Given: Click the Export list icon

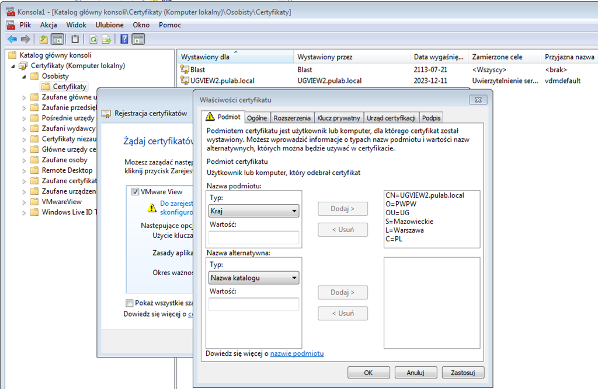Looking at the screenshot, I should coord(107,39).
